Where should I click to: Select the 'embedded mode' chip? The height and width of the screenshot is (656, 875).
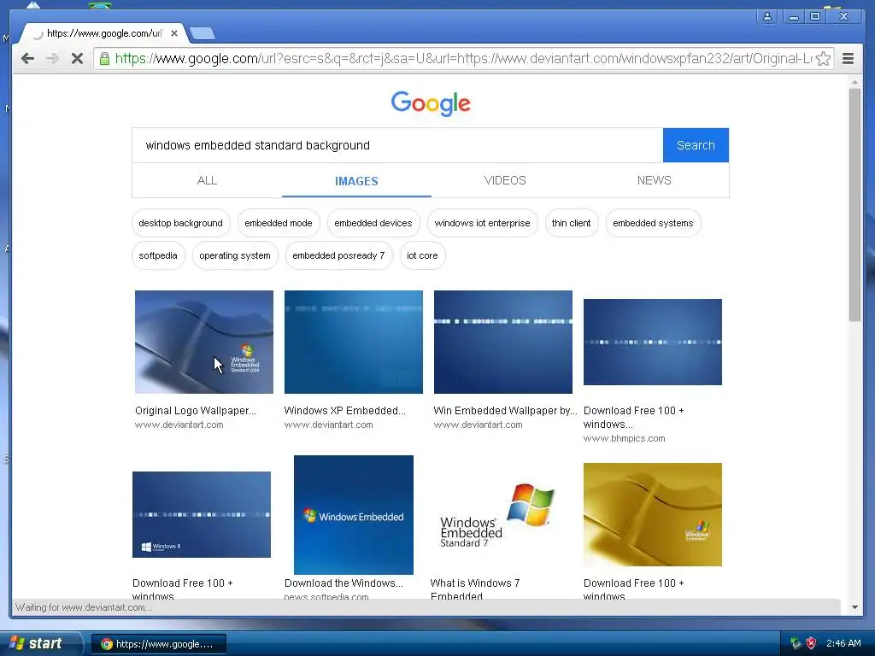pyautogui.click(x=279, y=223)
